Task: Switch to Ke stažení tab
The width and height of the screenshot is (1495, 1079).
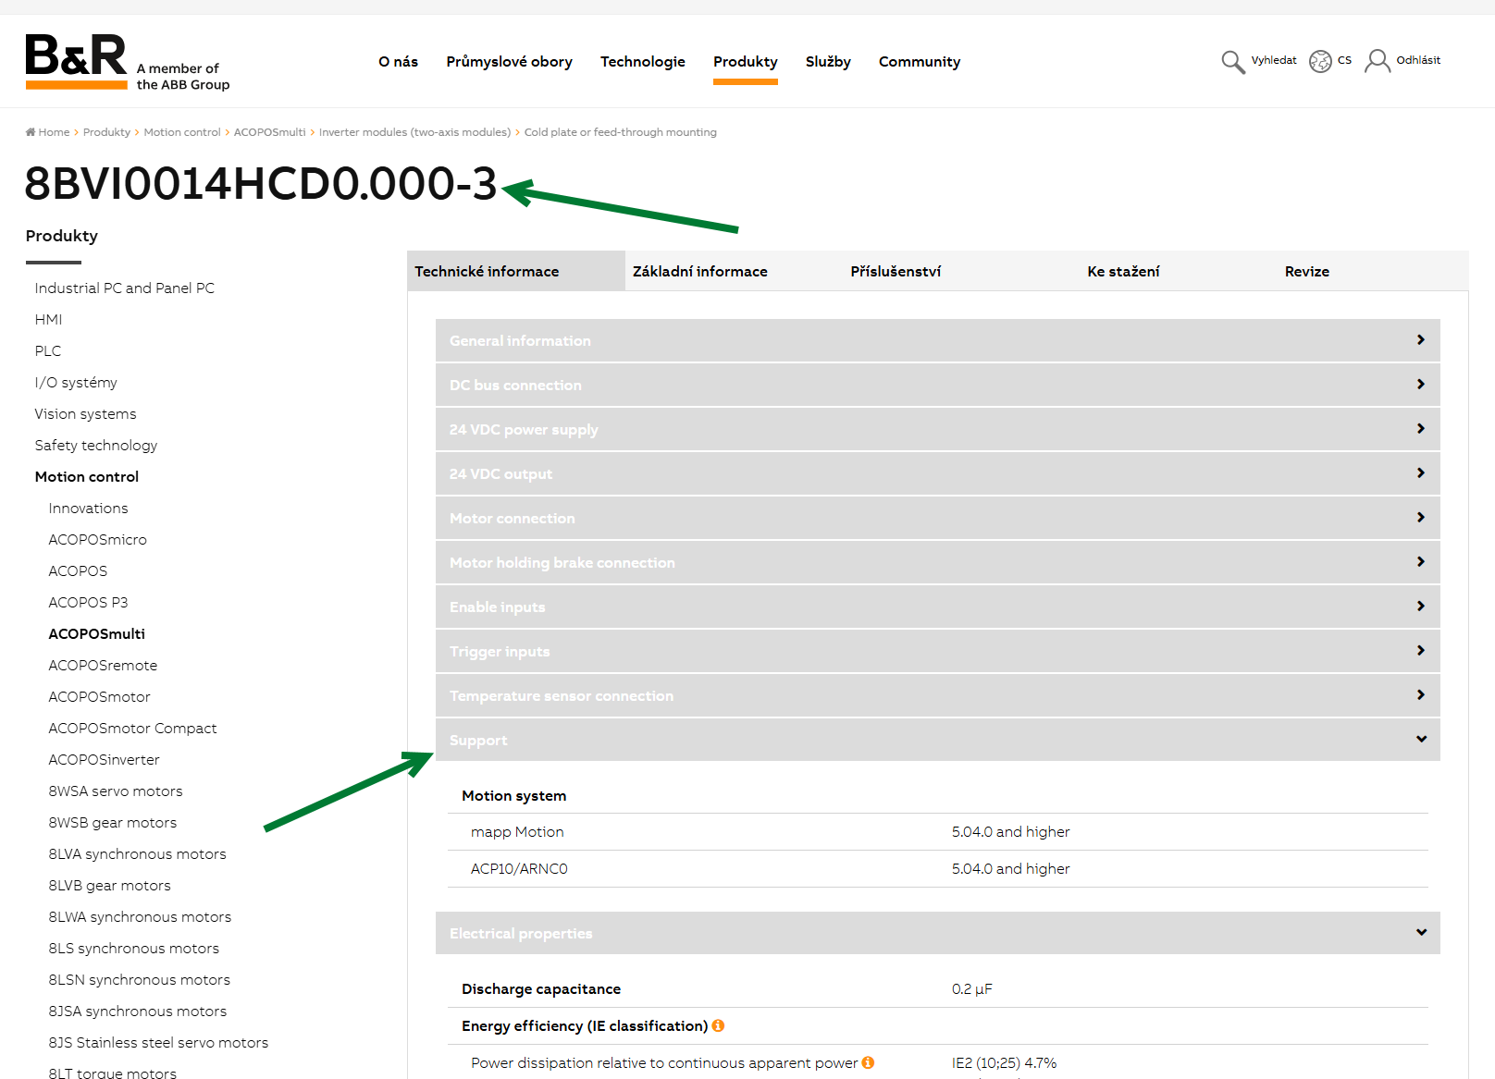Action: click(1123, 271)
